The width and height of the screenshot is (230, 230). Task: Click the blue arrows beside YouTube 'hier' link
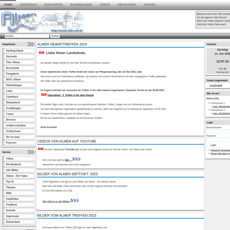[x=76, y=159]
